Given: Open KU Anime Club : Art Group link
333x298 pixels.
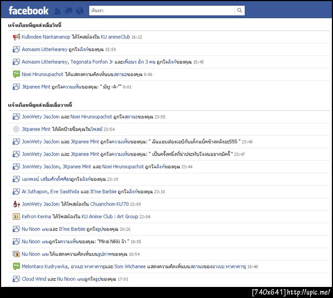Looking at the screenshot, I should (x=110, y=217).
